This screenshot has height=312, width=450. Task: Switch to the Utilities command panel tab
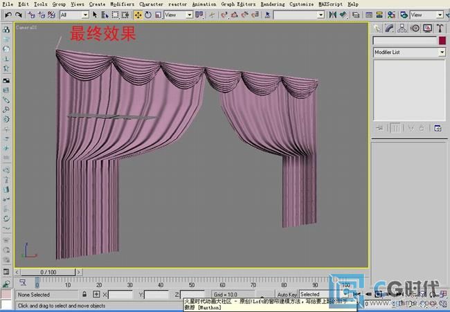point(440,28)
